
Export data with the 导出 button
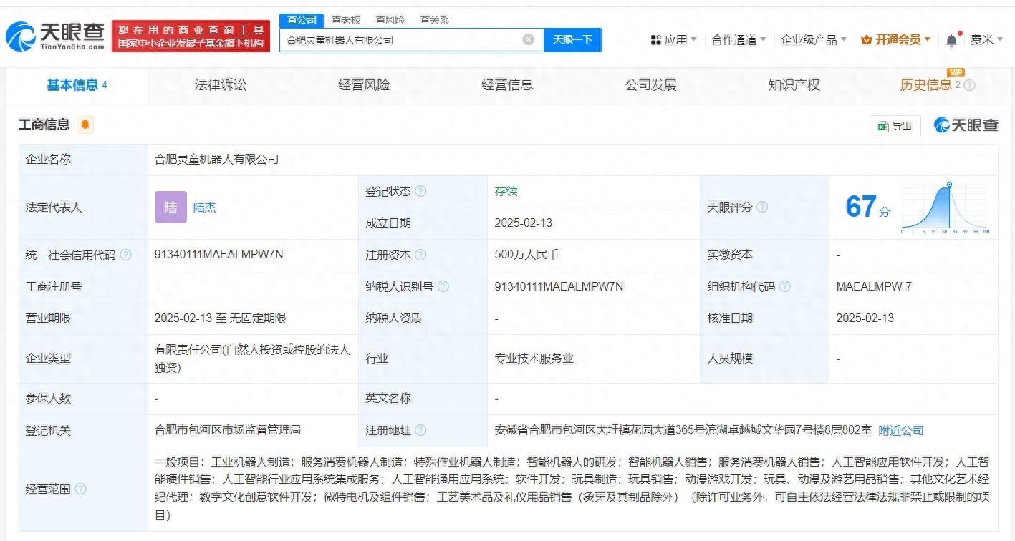click(x=895, y=126)
